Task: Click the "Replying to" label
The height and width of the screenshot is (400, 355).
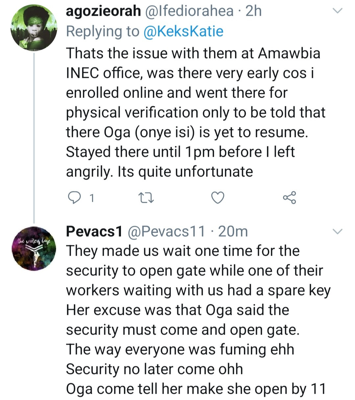Action: pyautogui.click(x=103, y=31)
